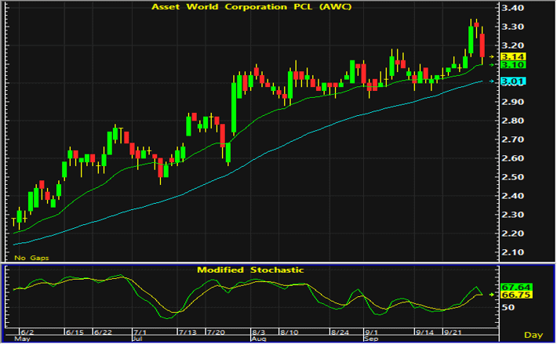Click the cyan arrow beside 3.01 label
Image resolution: width=557 pixels, height=344 pixels.
pos(492,81)
